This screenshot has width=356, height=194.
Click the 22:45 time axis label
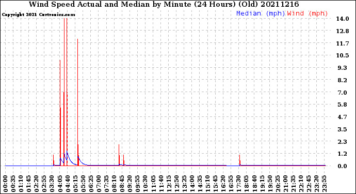(x=309, y=183)
